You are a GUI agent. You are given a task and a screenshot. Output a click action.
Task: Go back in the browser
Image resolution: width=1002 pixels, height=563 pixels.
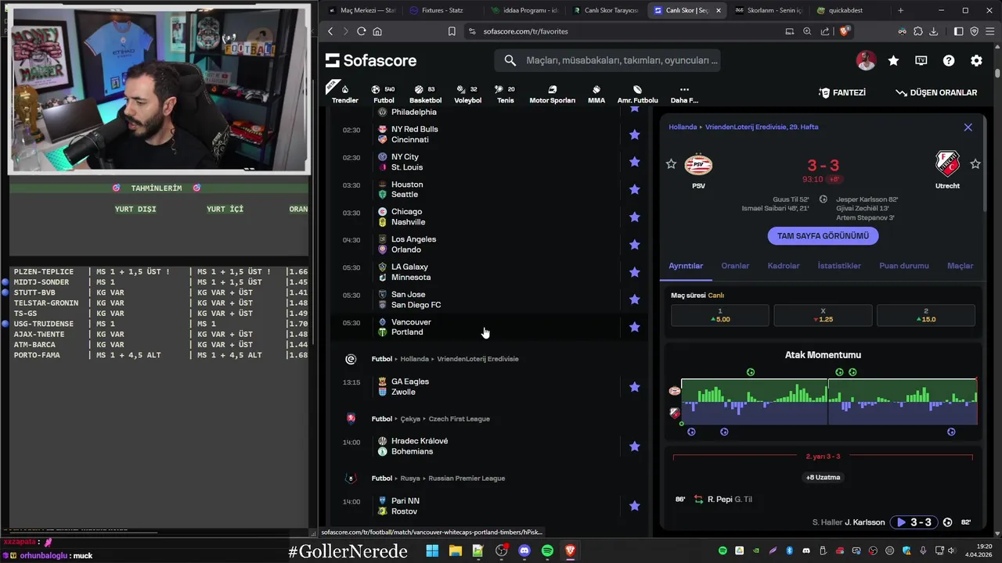330,31
